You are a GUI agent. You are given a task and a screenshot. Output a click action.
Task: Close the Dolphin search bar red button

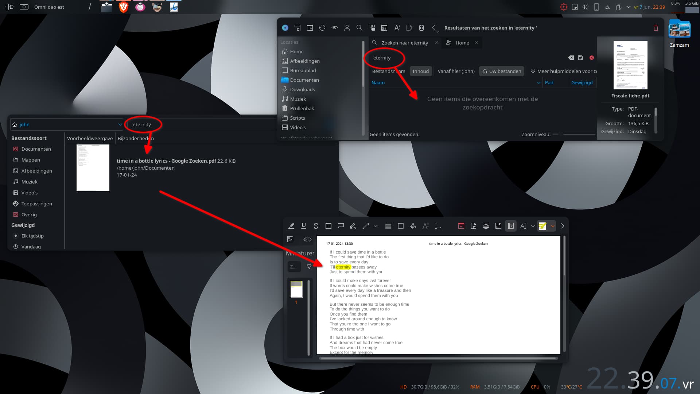592,58
